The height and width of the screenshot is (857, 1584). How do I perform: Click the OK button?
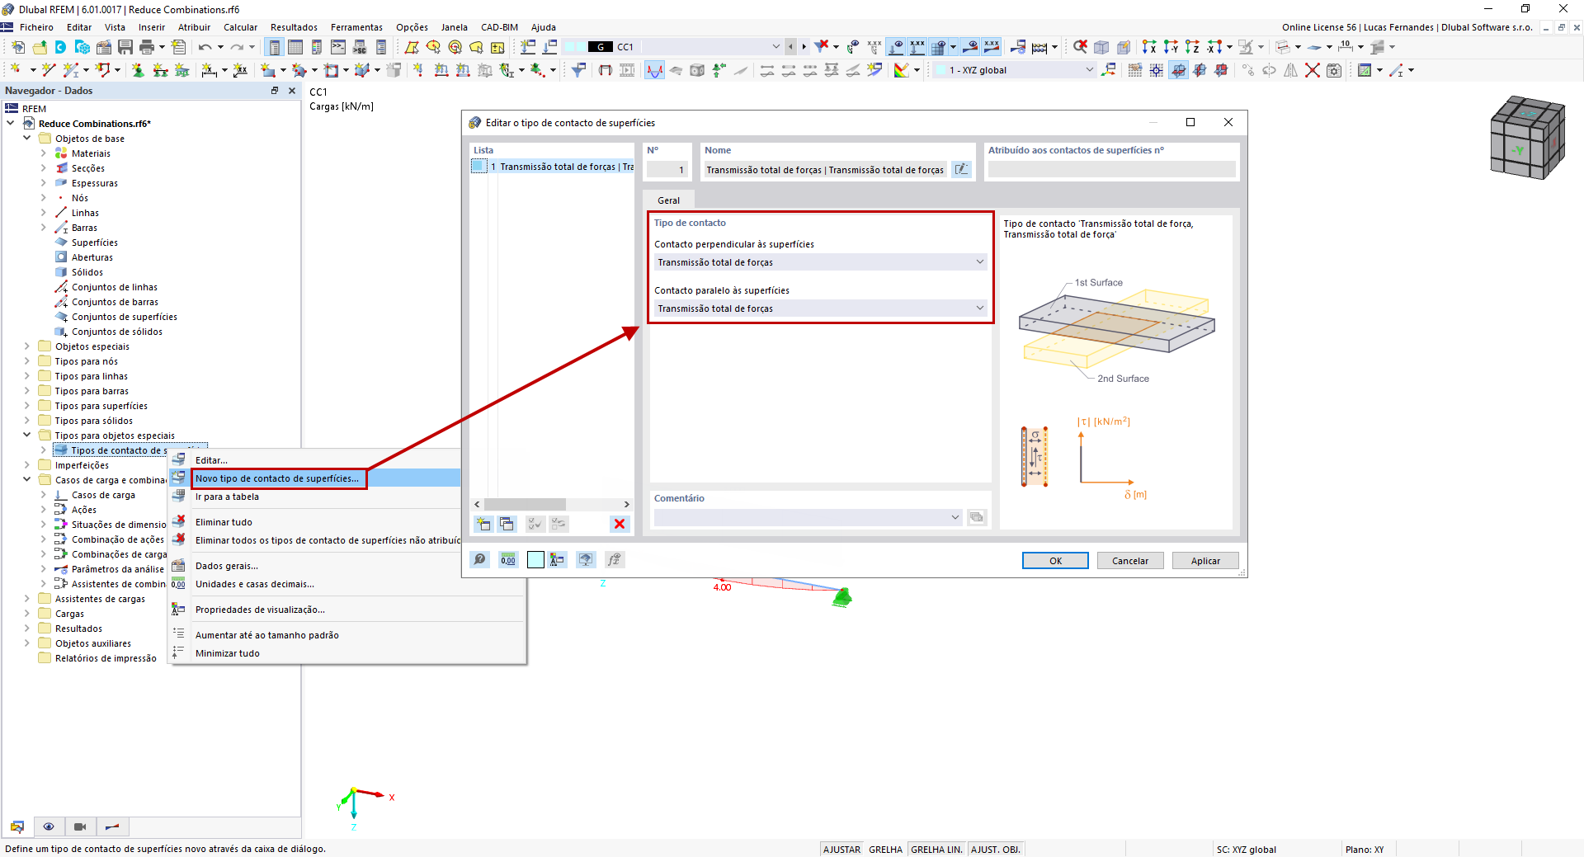[x=1055, y=561]
